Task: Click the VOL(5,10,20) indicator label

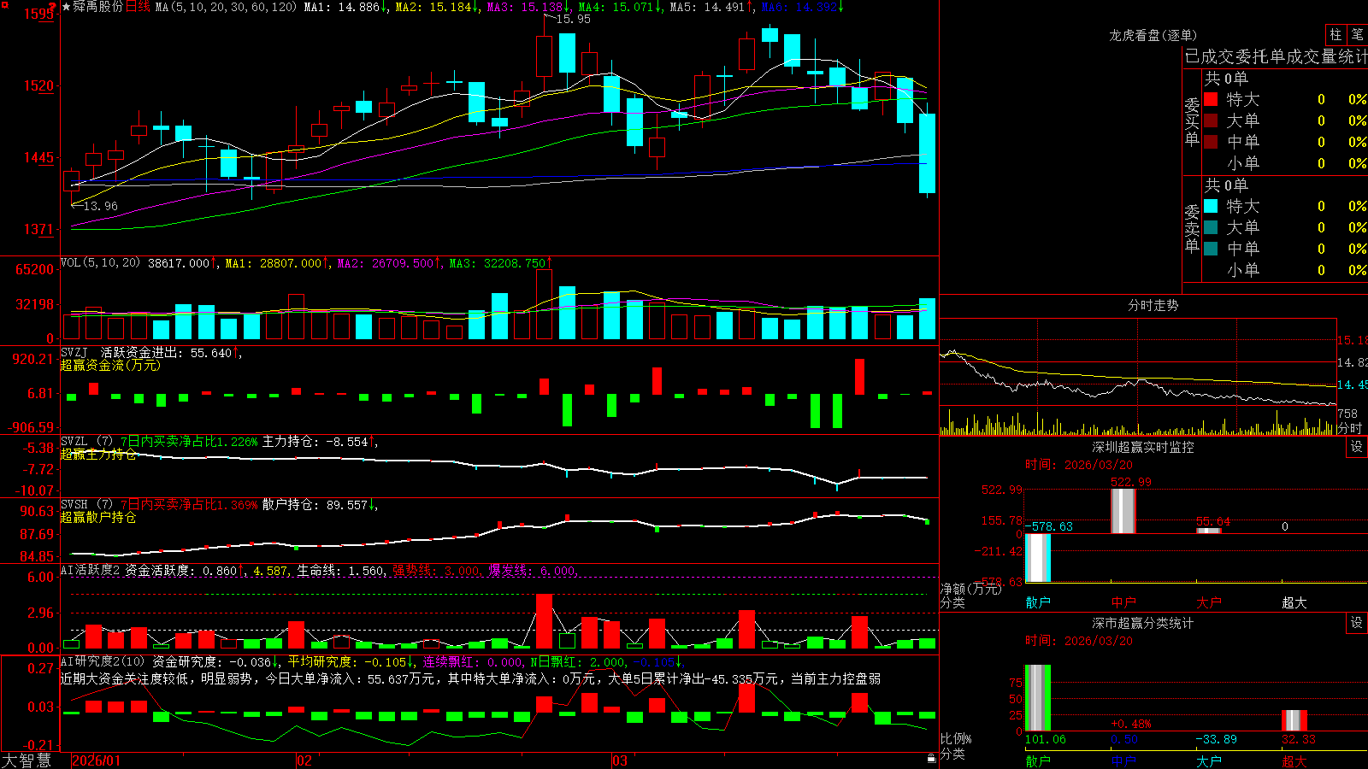Action: (100, 262)
